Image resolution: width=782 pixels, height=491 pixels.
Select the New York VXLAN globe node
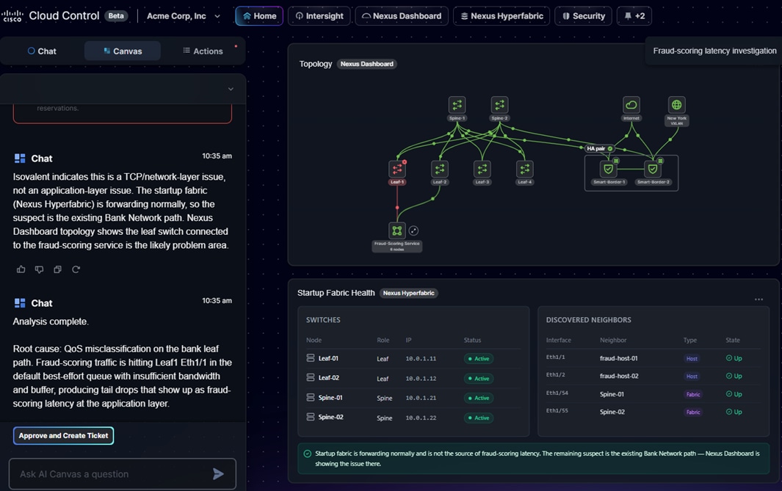point(676,105)
